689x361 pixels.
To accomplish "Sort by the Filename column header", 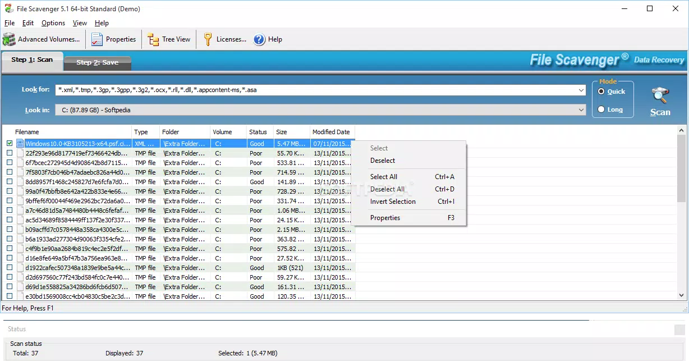I will click(x=67, y=132).
